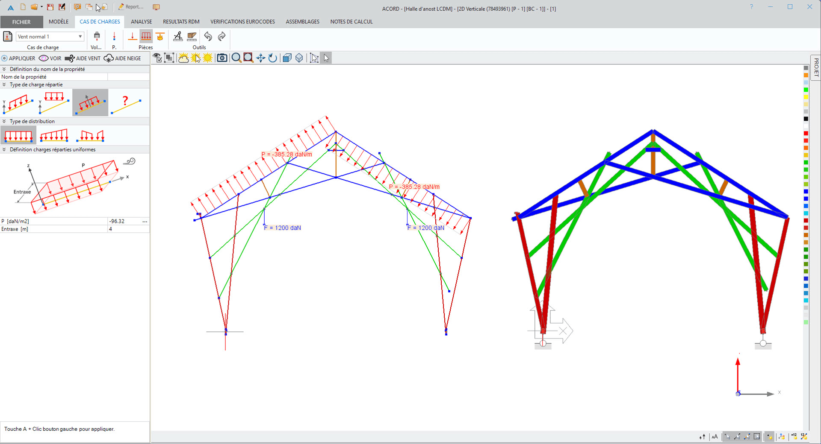This screenshot has width=821, height=444.
Task: Click the timber section measuring tool icon
Action: pyautogui.click(x=192, y=37)
